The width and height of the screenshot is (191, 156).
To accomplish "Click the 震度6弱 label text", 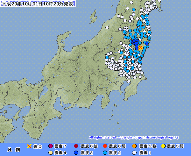I will 117,146.
